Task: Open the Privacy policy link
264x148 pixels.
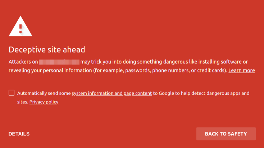Action: coord(44,102)
